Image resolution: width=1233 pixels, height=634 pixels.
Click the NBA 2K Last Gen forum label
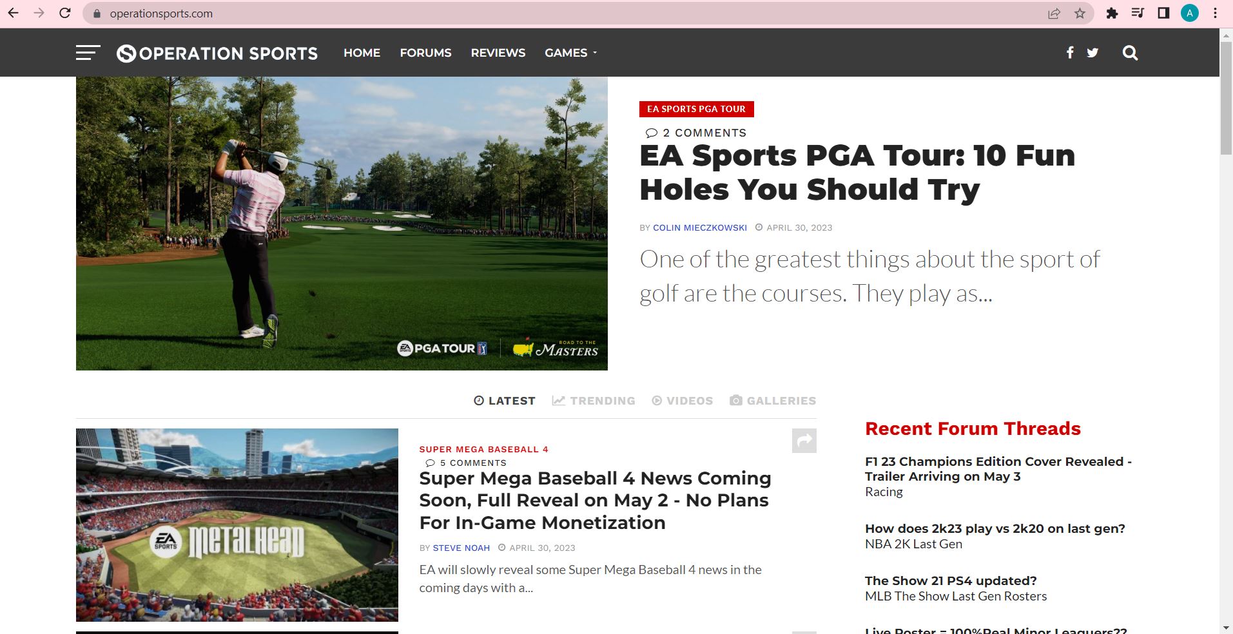point(913,544)
